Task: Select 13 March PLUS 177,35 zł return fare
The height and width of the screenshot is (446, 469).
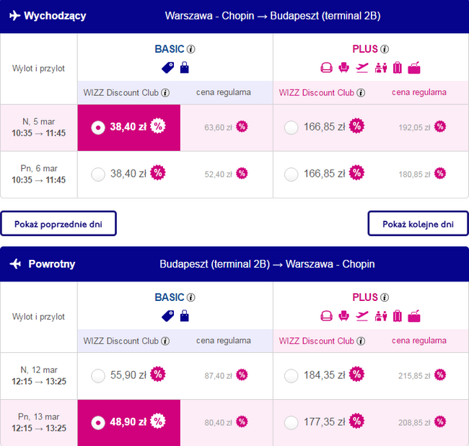Action: [x=292, y=421]
